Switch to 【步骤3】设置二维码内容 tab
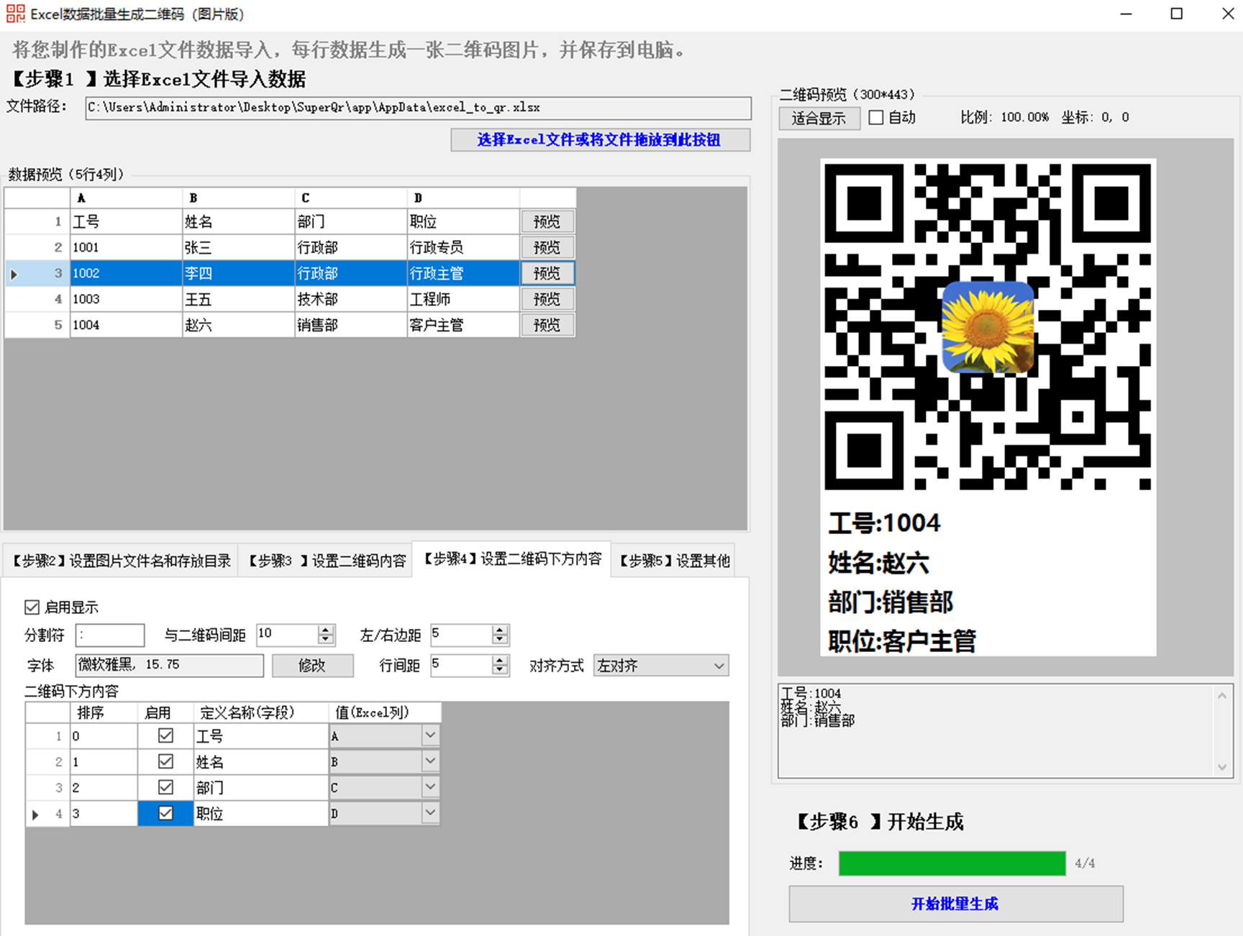This screenshot has height=936, width=1243. tap(327, 561)
